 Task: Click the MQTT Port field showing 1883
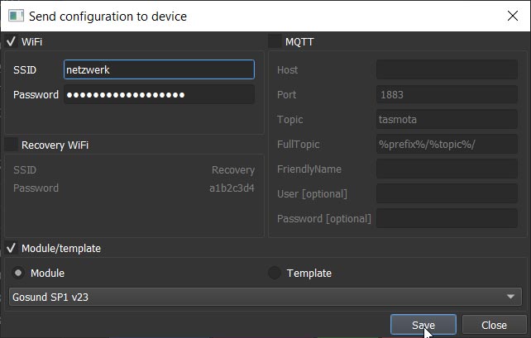click(447, 94)
